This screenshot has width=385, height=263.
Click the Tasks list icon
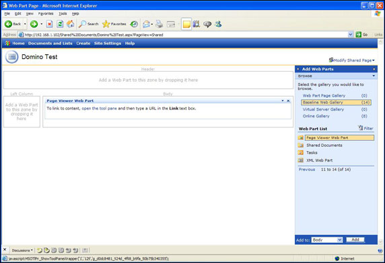coord(301,153)
